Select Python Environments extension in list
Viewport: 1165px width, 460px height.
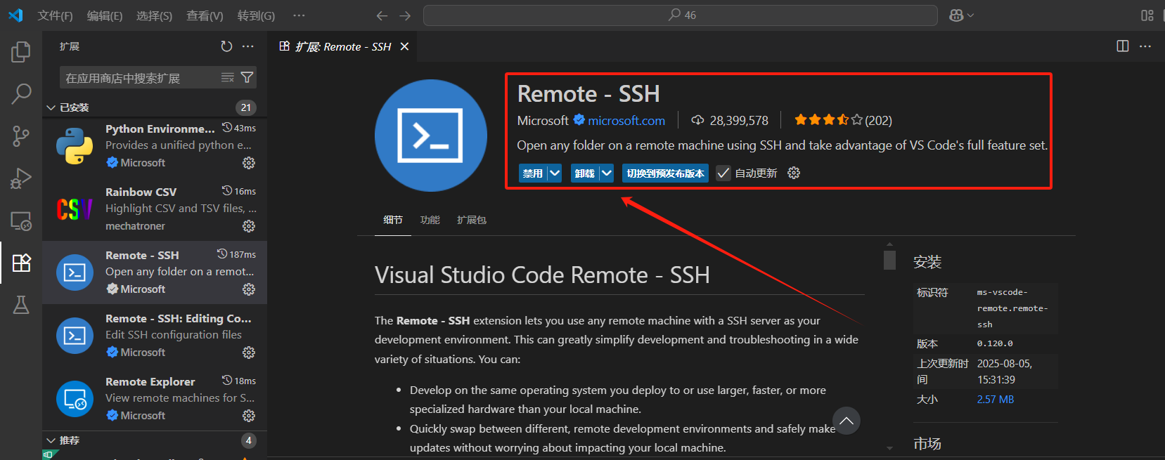click(155, 145)
